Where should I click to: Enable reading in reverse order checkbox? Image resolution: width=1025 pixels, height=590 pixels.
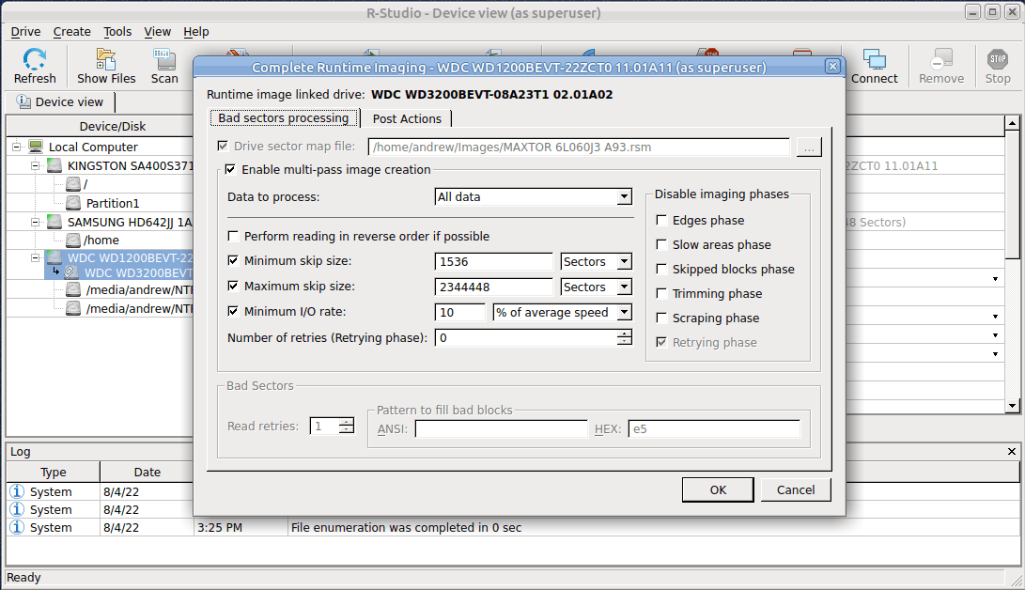click(x=233, y=236)
